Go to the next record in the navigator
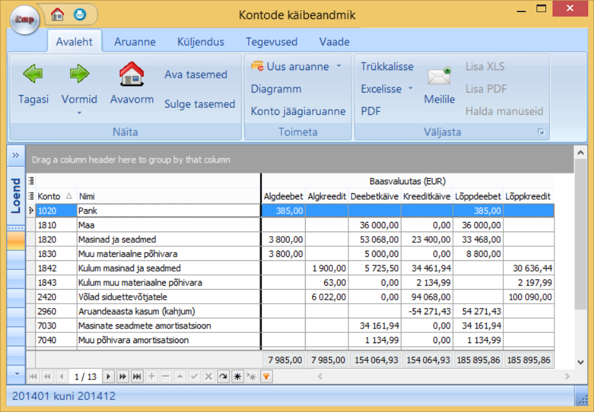 tap(108, 377)
